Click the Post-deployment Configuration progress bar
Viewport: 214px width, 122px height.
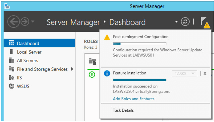click(140, 44)
